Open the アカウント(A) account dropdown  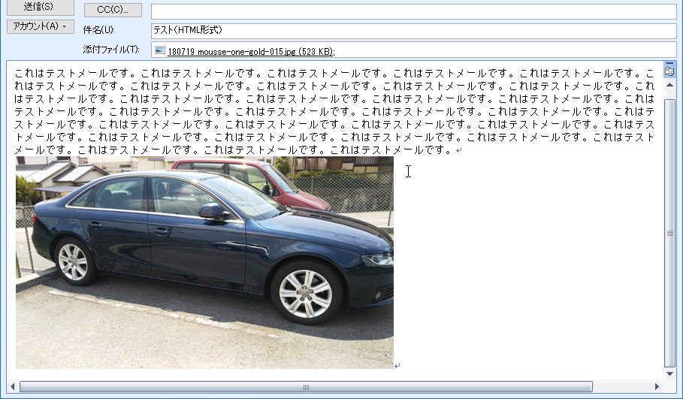point(40,26)
